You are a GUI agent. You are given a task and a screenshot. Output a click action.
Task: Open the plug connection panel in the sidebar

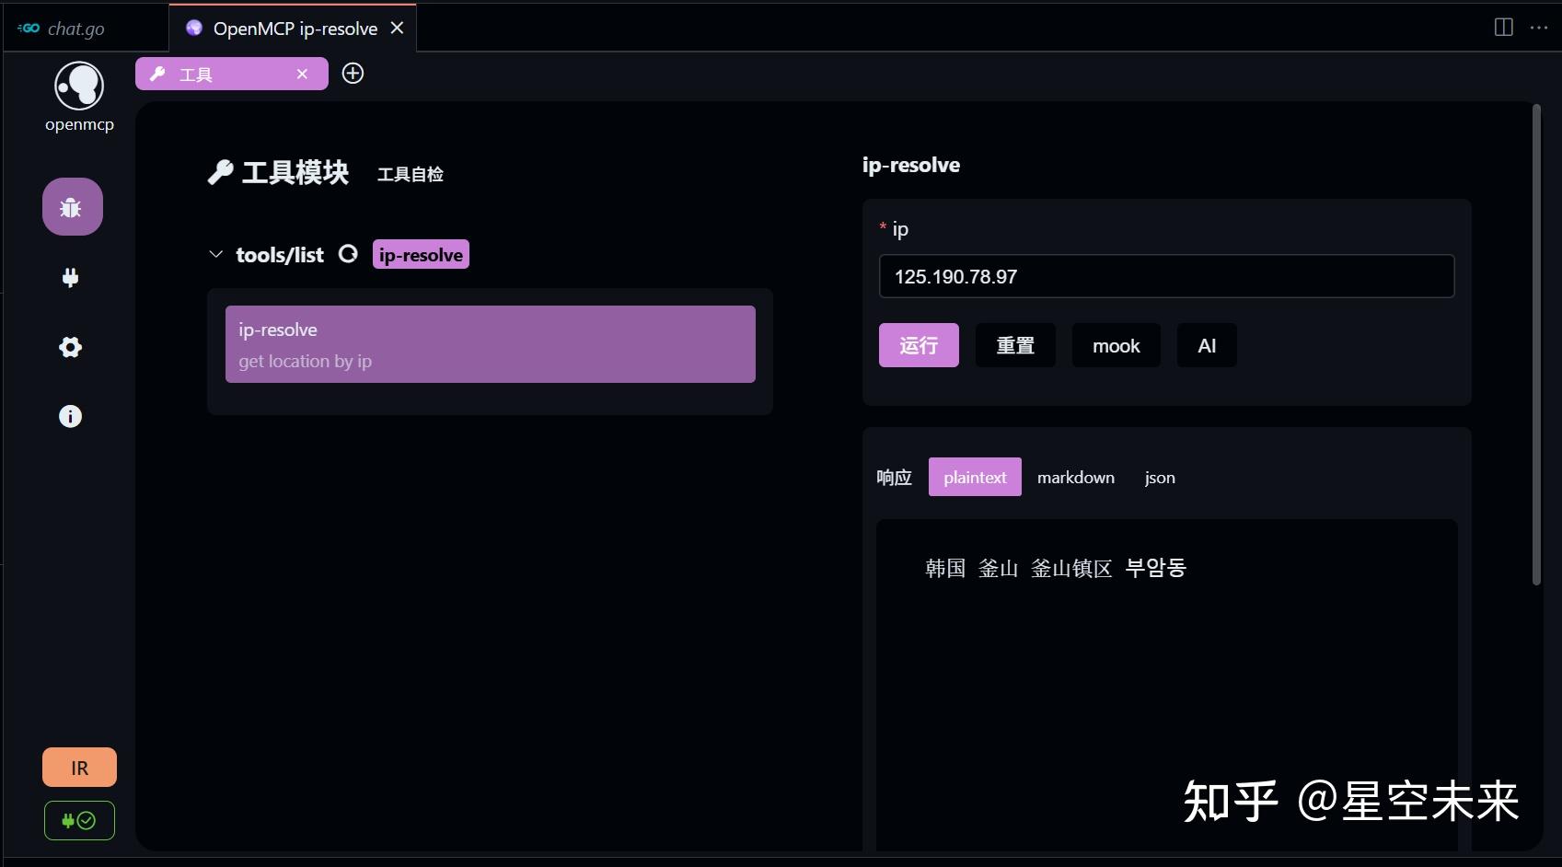pos(71,277)
